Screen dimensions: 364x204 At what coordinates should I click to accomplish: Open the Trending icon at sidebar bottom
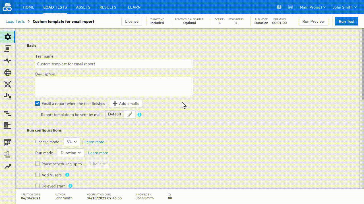(7, 166)
